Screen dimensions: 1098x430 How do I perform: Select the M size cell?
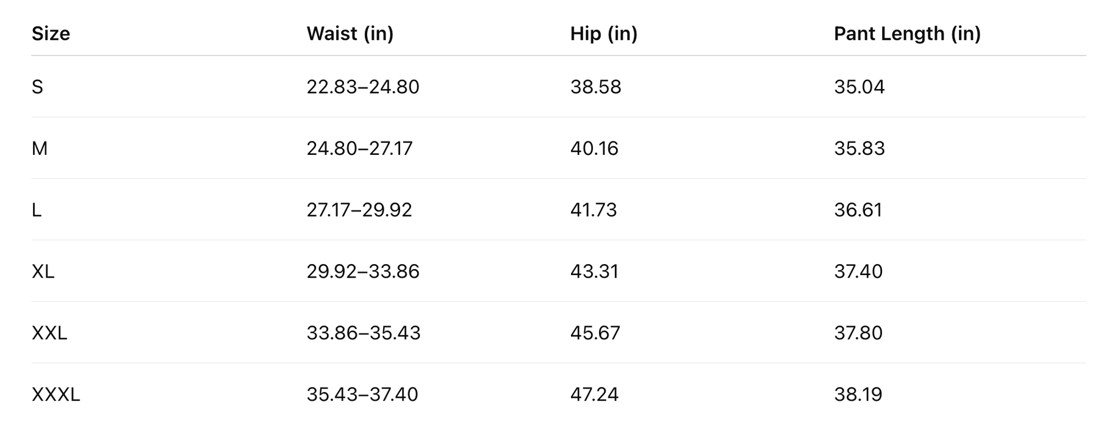point(39,149)
